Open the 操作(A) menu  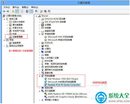tap(16, 7)
